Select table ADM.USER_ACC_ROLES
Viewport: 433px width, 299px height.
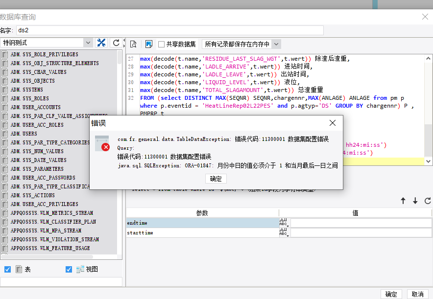[x=37, y=125]
